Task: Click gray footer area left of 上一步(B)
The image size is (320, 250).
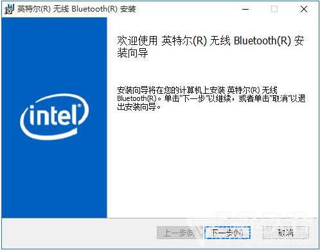Action: [x=79, y=233]
